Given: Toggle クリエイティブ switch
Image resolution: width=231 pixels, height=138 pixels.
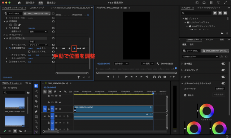Looking at the screenshot, I should tap(223, 70).
